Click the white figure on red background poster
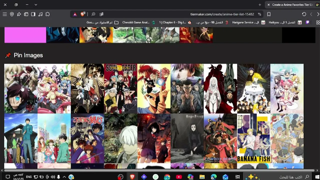This screenshot has width=320, height=180. [220, 88]
